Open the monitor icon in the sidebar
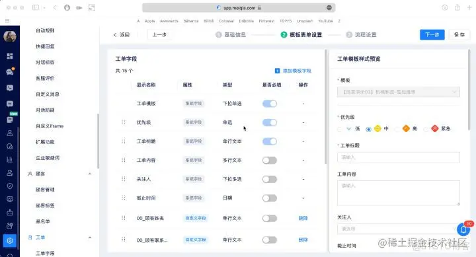The image size is (476, 257). click(x=10, y=200)
